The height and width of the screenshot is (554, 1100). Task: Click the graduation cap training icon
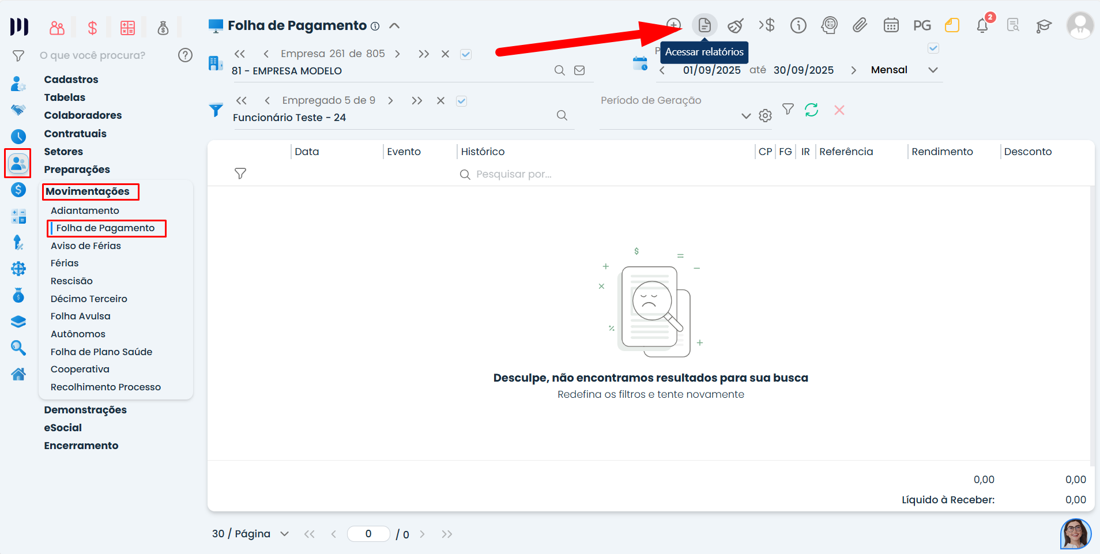1044,26
